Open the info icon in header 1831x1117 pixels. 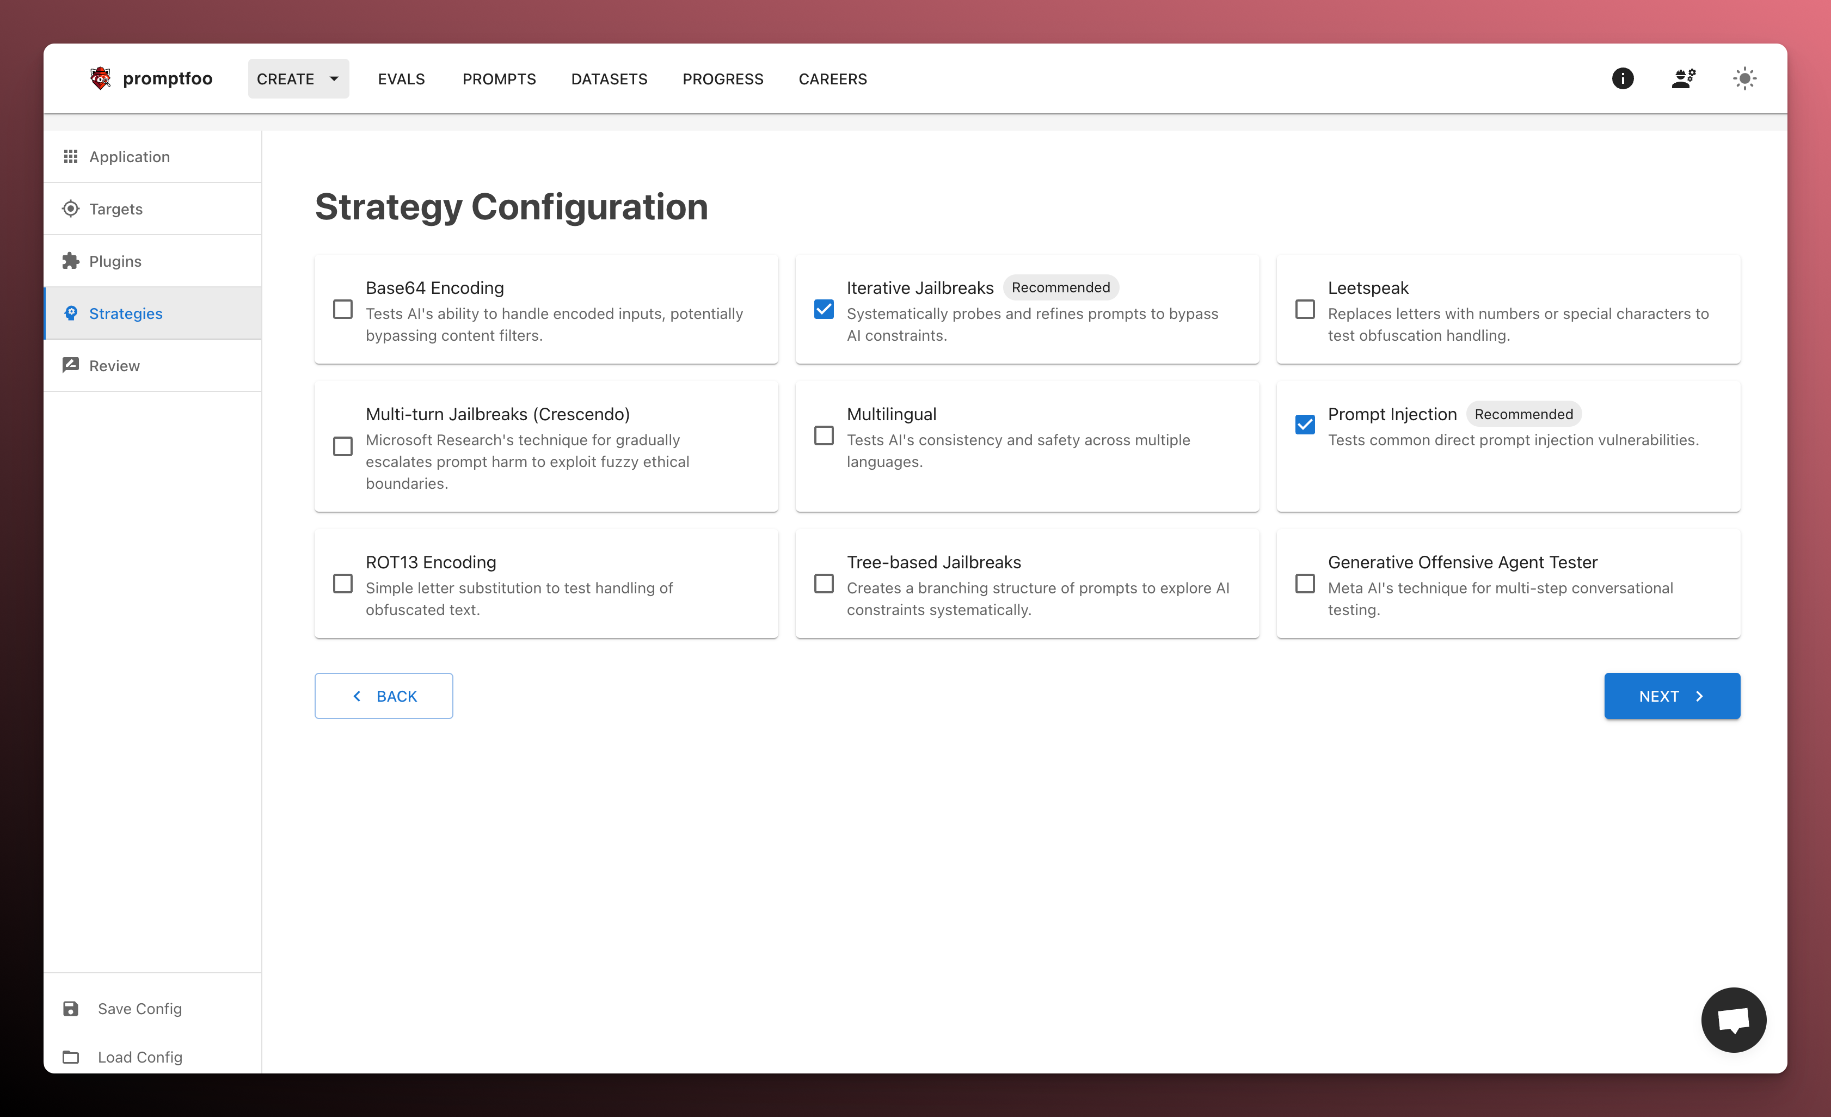pyautogui.click(x=1622, y=78)
